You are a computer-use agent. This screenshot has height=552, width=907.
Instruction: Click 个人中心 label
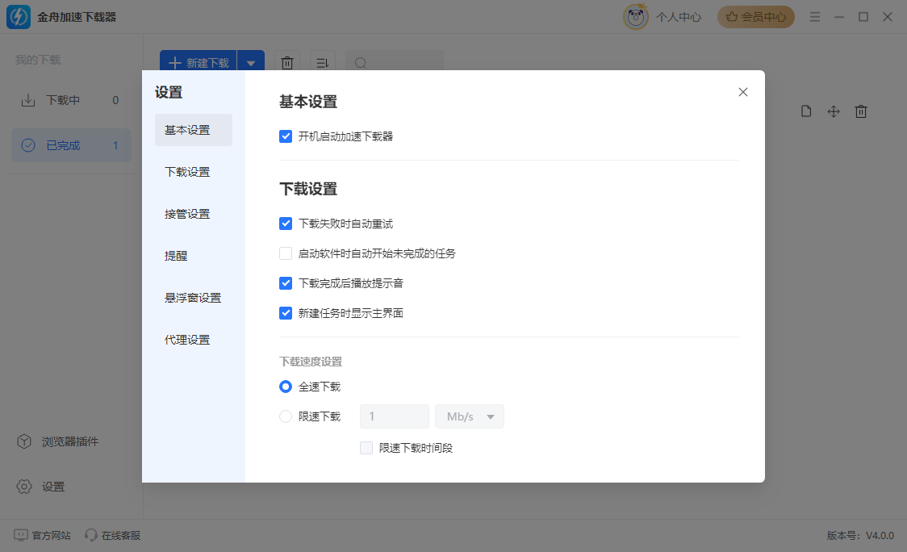[x=679, y=18]
